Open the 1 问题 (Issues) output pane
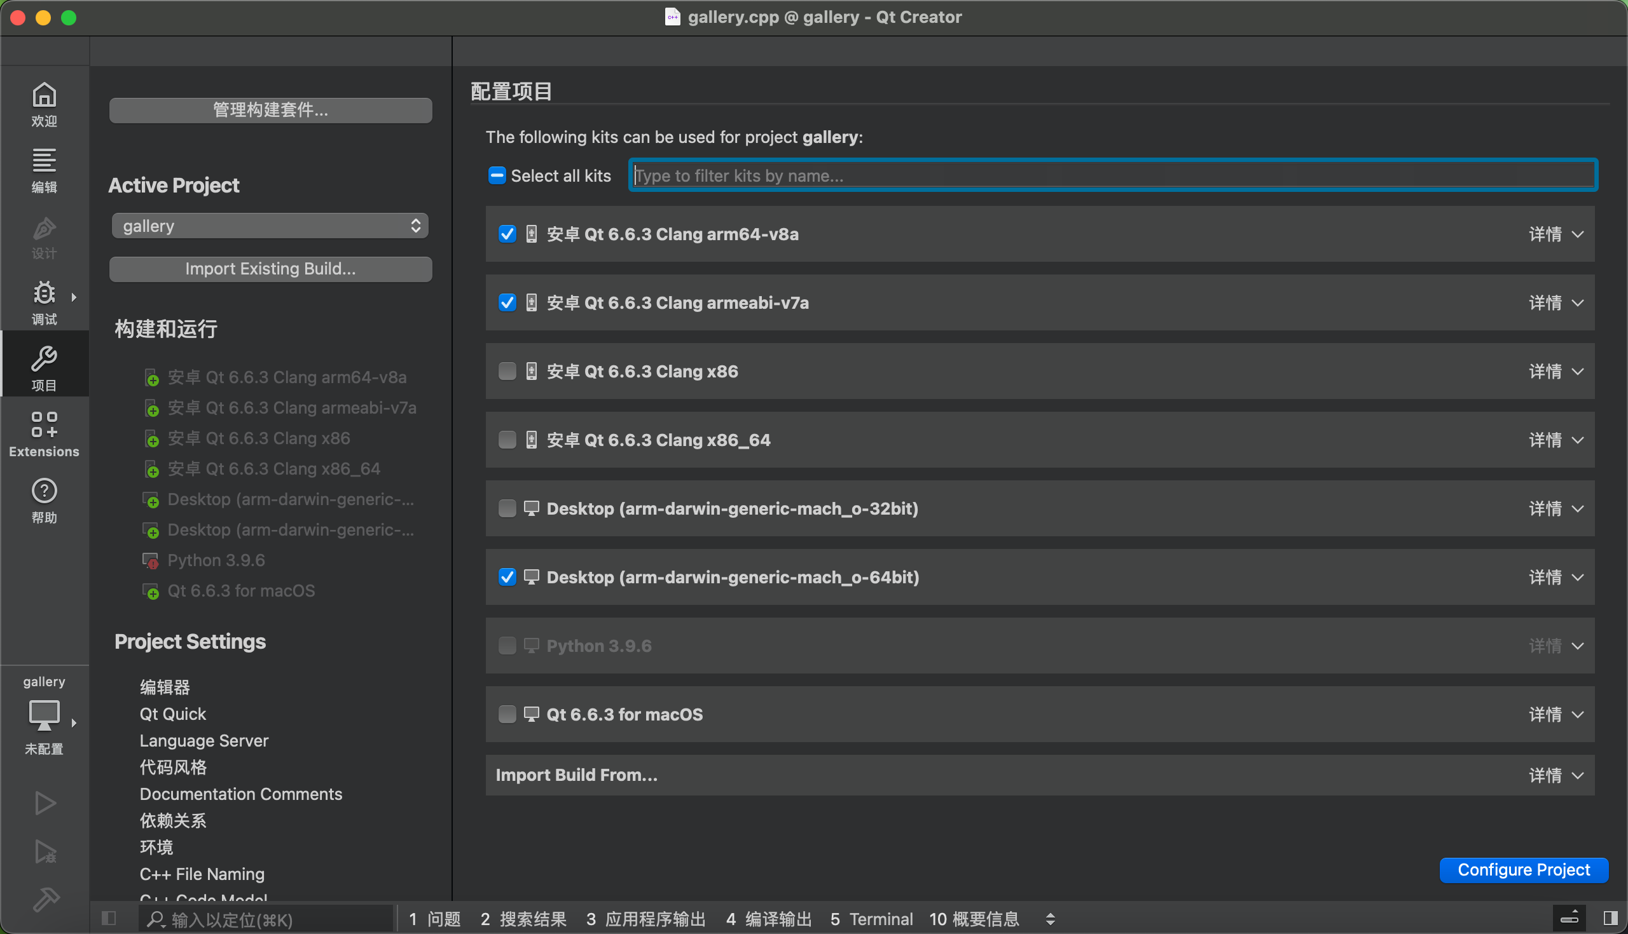 [x=435, y=919]
